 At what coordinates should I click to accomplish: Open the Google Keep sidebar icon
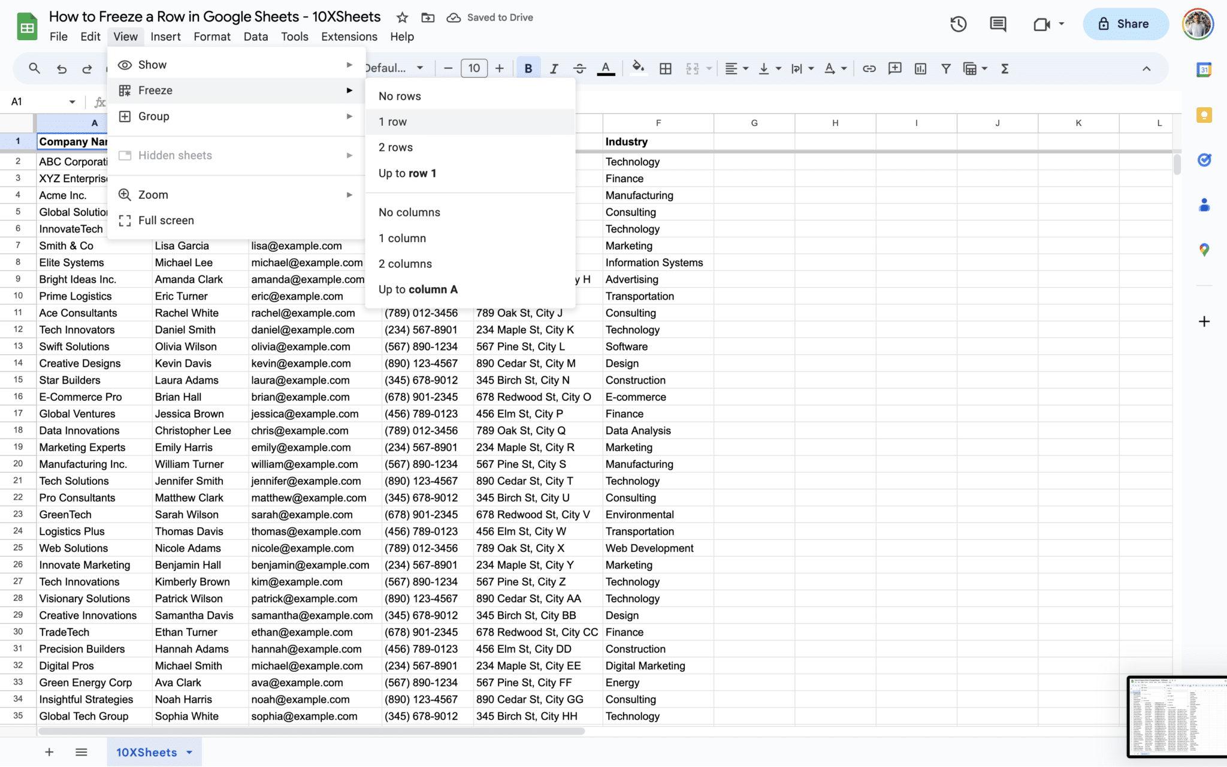tap(1204, 115)
